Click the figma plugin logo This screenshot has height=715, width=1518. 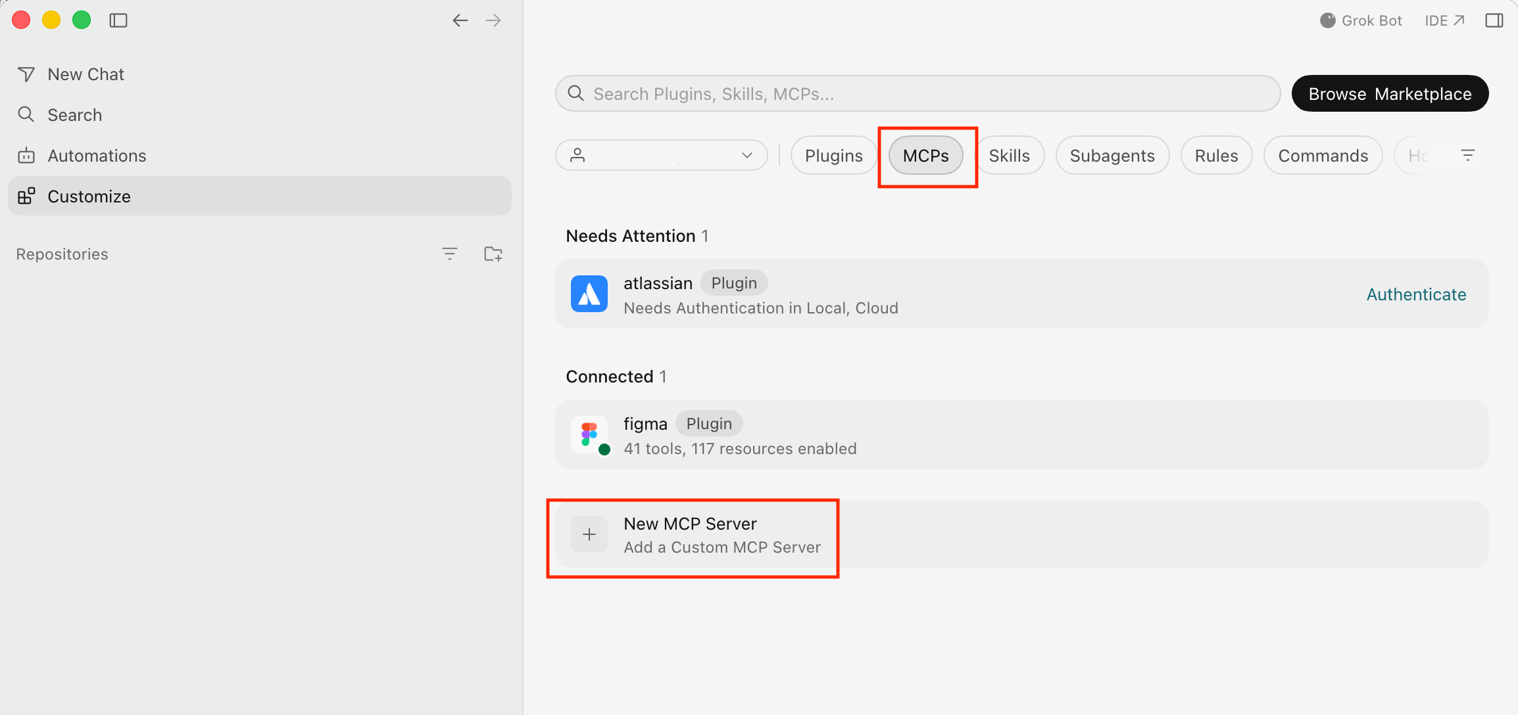point(589,434)
